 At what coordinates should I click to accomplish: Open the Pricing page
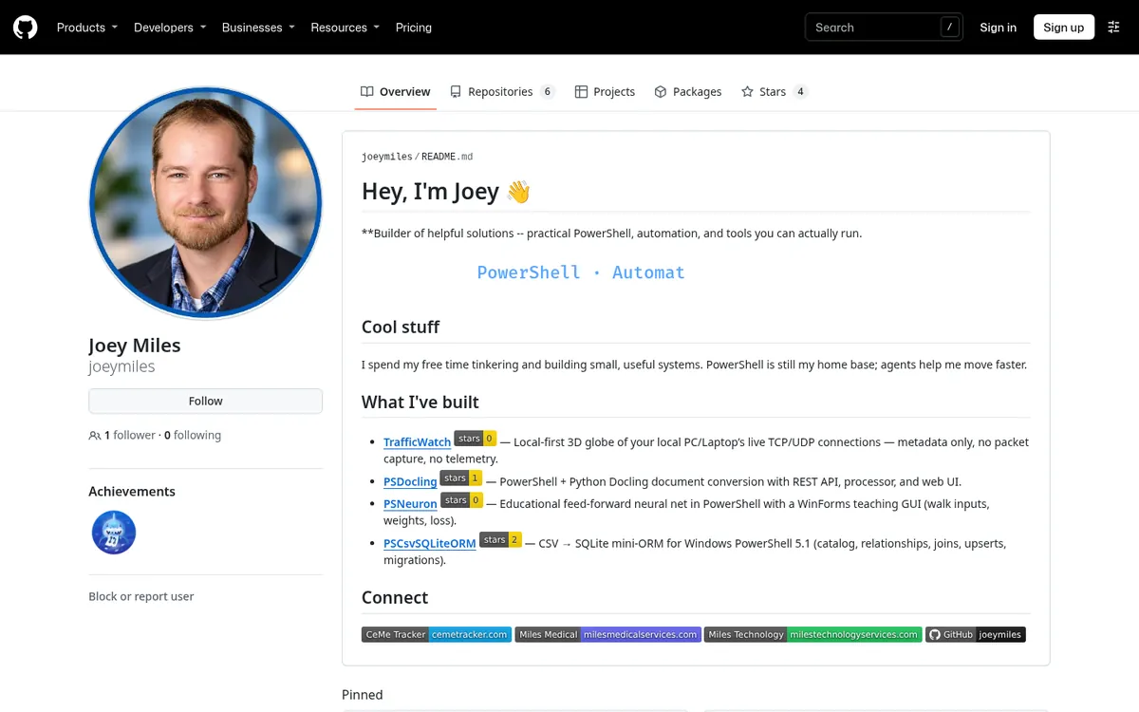point(414,28)
